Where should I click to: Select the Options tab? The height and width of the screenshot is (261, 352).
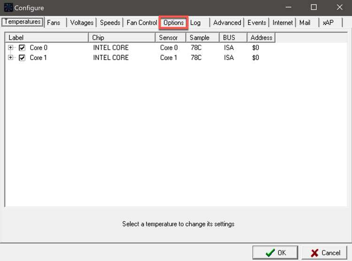click(173, 23)
